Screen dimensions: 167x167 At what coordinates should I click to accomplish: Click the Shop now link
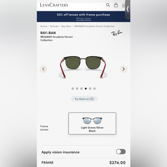click(83, 19)
